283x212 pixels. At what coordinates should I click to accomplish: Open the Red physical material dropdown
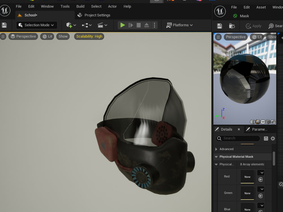[261, 173]
